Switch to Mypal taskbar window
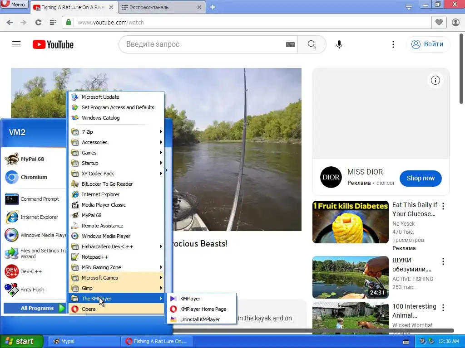 tap(84, 341)
